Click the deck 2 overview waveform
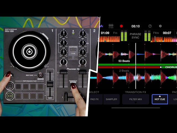 point(164,39)
